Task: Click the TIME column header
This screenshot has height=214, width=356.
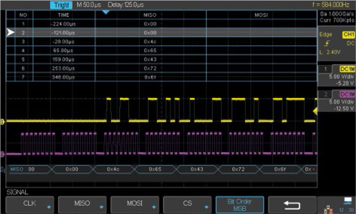Action: tap(63, 15)
